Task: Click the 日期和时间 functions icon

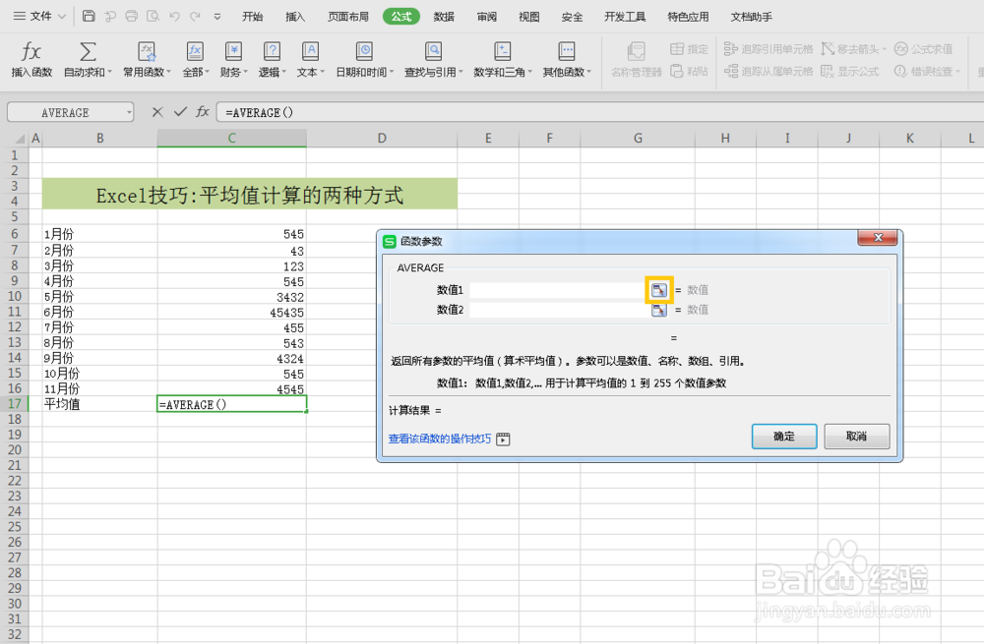Action: pyautogui.click(x=363, y=59)
